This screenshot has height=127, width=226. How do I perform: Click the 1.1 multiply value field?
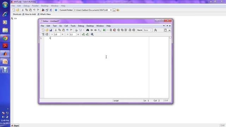click(x=73, y=35)
